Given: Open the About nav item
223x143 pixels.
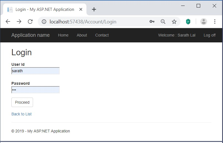Looking at the screenshot, I should point(82,35).
